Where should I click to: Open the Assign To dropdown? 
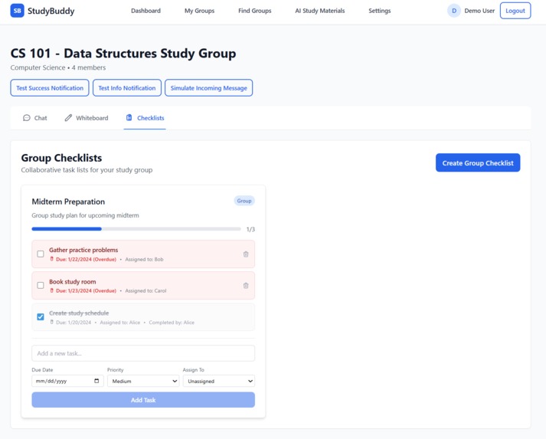coord(219,381)
